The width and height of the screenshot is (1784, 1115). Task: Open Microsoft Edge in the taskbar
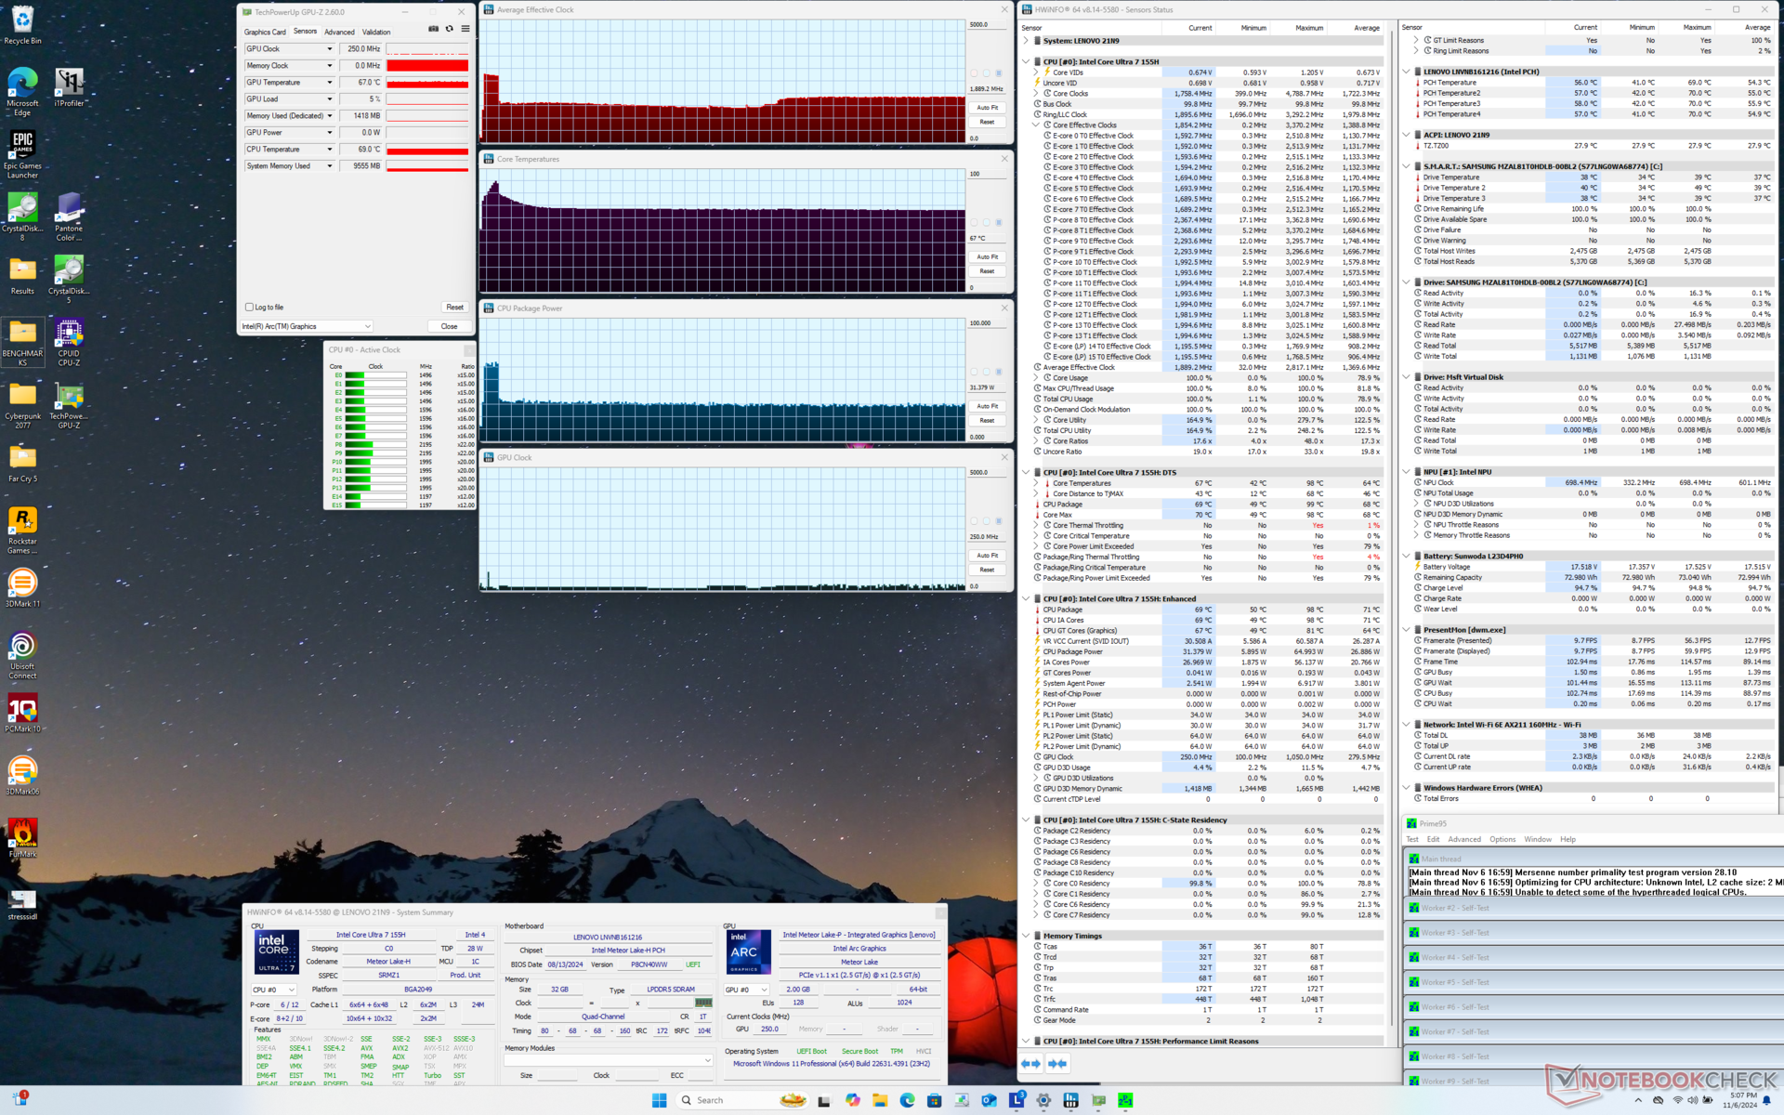coord(907,1100)
